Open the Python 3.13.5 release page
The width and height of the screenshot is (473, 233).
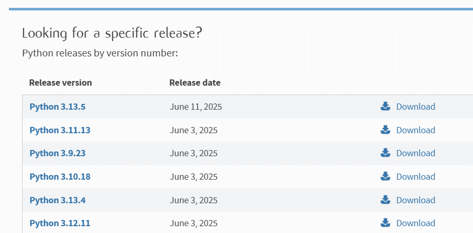(x=57, y=107)
